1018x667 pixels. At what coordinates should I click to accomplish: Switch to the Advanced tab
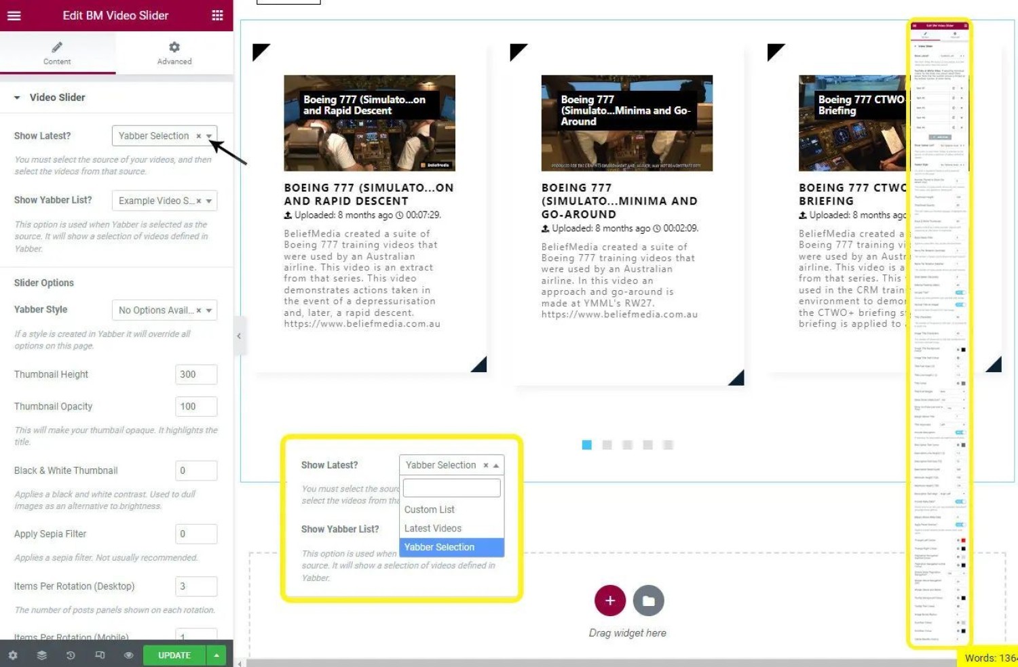[174, 53]
